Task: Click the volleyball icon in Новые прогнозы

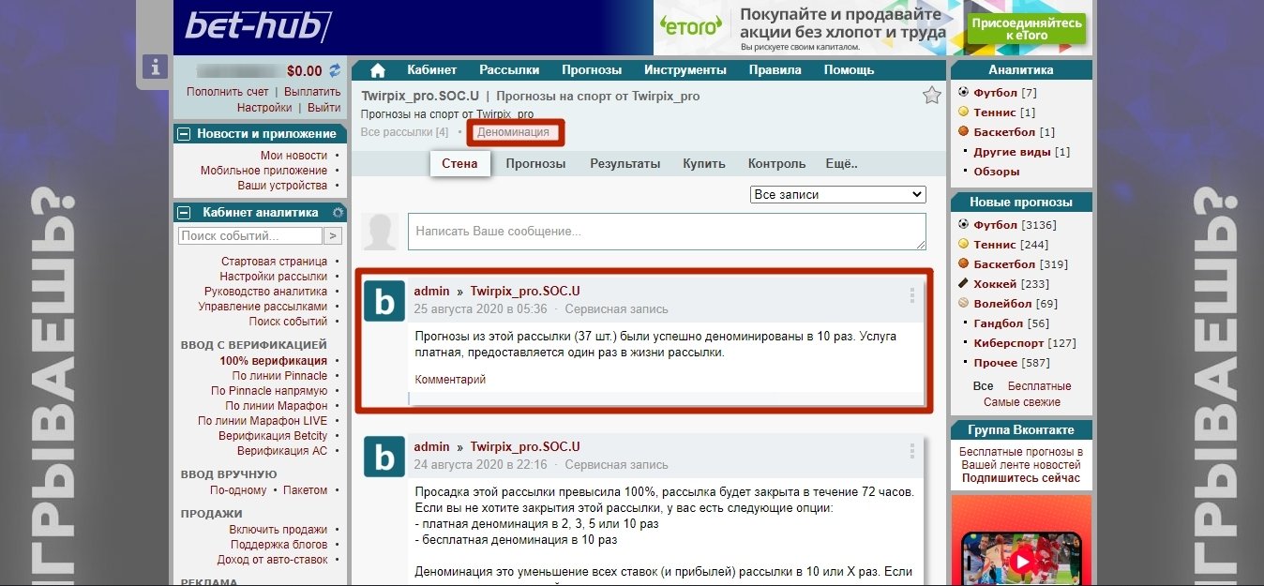Action: (963, 303)
